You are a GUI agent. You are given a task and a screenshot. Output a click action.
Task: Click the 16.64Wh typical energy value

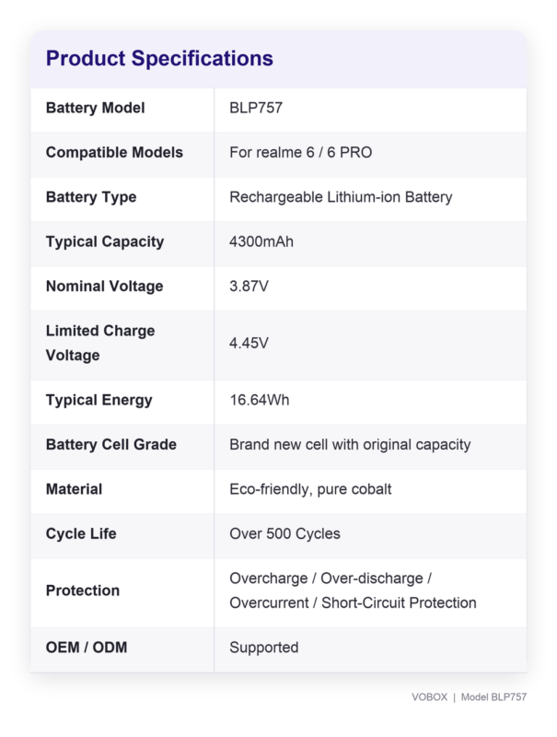point(260,400)
